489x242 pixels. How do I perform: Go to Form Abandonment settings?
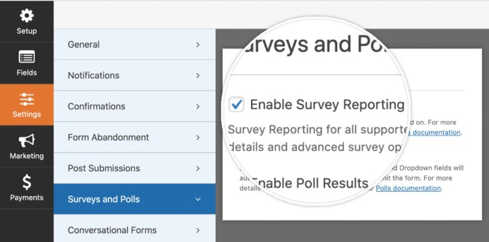click(135, 137)
